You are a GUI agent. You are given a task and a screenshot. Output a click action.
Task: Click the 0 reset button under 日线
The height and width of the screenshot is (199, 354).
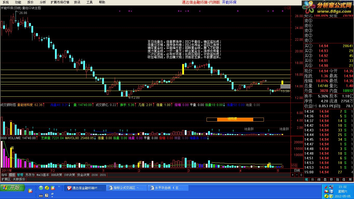(301, 175)
